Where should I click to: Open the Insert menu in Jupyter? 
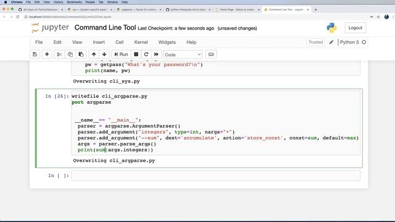coord(99,43)
